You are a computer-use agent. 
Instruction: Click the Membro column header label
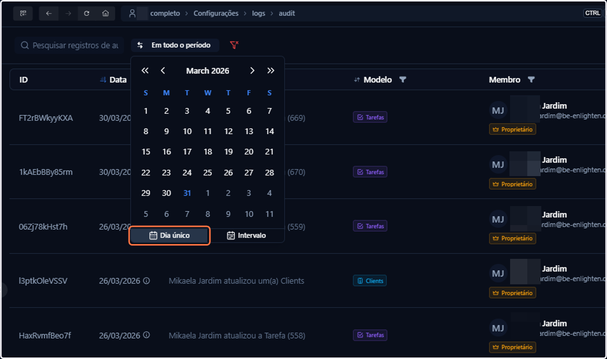coord(504,79)
